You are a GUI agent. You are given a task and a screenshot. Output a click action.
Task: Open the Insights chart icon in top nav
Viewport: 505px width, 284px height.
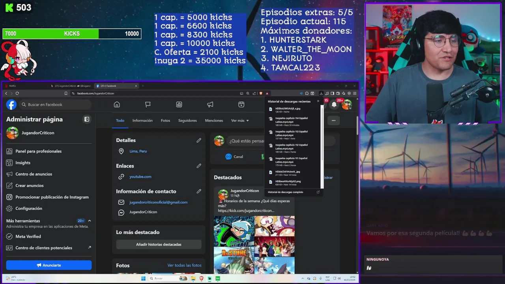(x=179, y=105)
